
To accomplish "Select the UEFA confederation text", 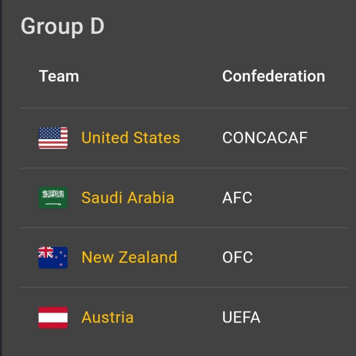I will pyautogui.click(x=241, y=318).
